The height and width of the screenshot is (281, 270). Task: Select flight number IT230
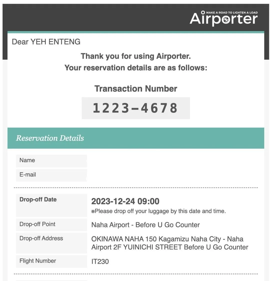click(100, 261)
